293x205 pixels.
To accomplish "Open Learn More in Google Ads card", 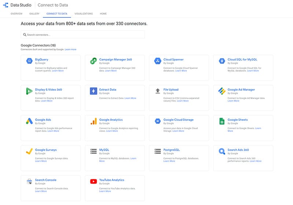I will [x=53, y=131].
